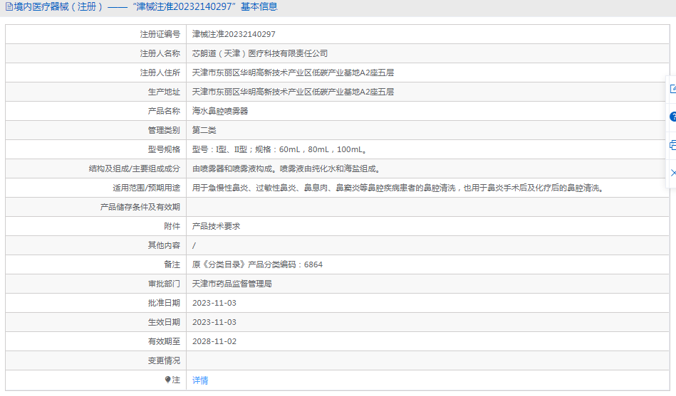Screen dimensions: 676x396
Task: Click the slash value in 其他内容 row
Action: click(194, 245)
